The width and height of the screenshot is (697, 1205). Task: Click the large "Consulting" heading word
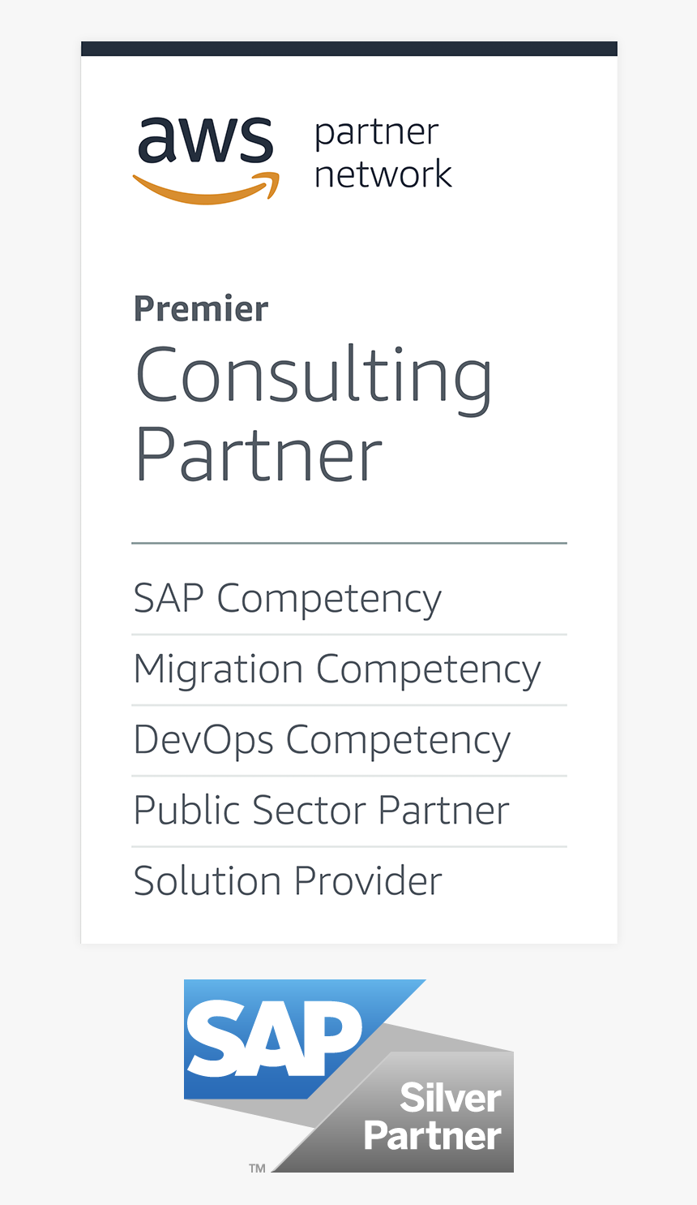[x=314, y=375]
